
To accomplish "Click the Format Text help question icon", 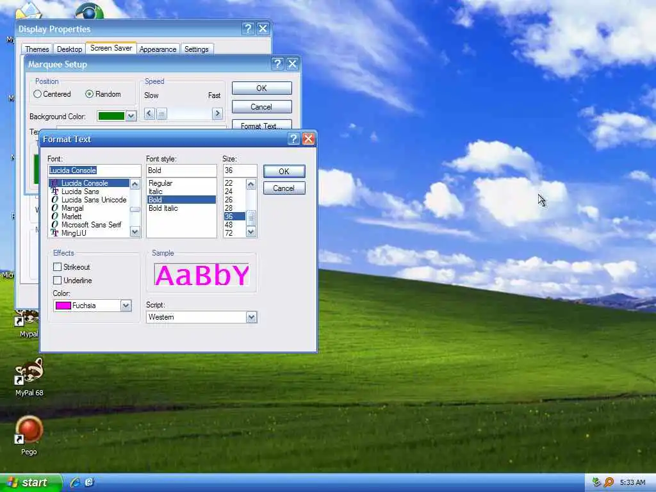I will pos(293,139).
